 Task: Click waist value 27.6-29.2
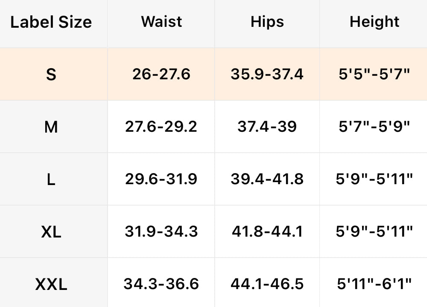coord(161,127)
